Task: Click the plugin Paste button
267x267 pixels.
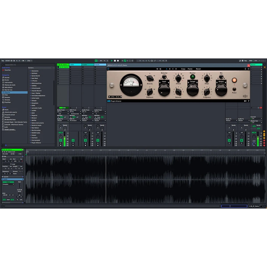Action: tap(190, 69)
